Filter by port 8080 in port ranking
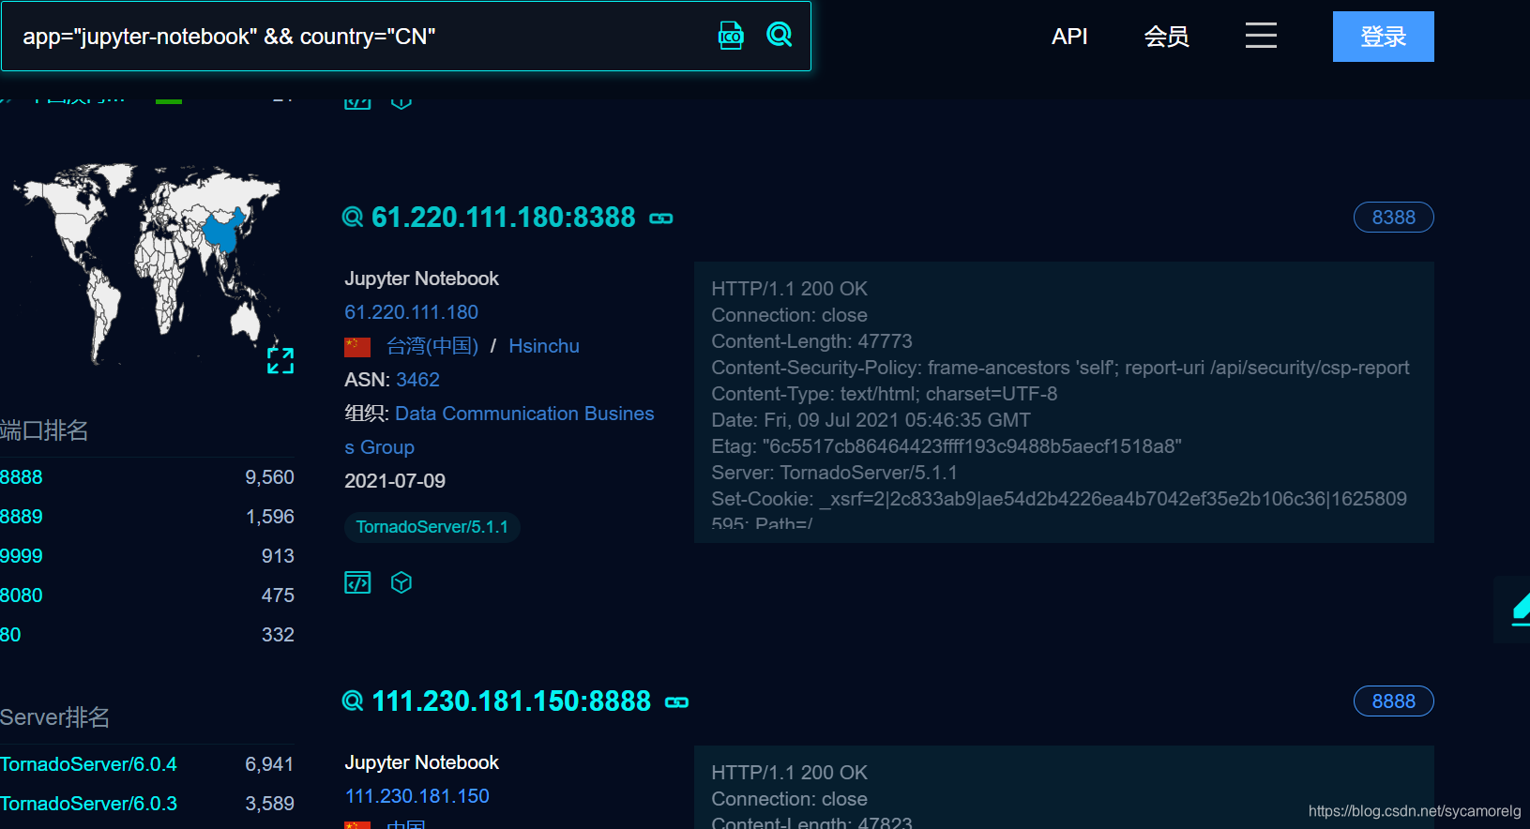This screenshot has width=1530, height=829. tap(21, 595)
